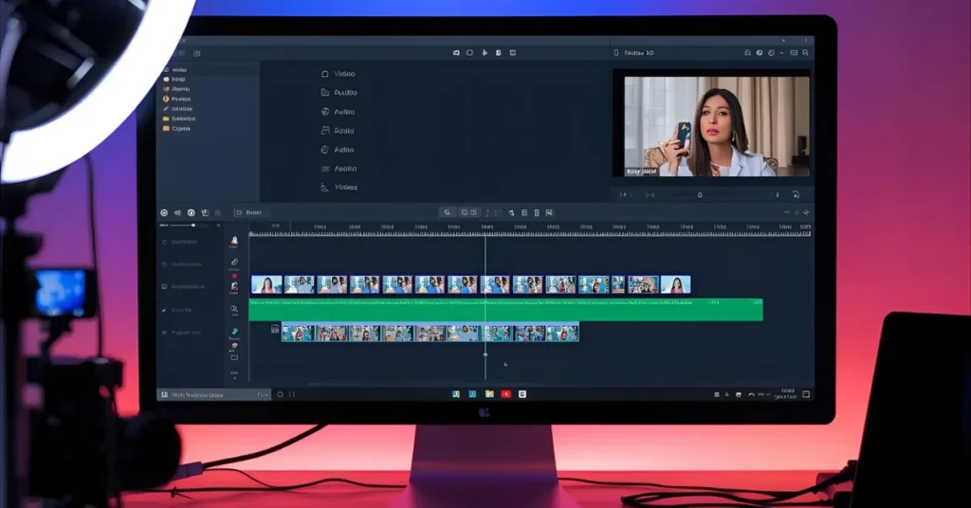971x508 pixels.
Task: Click the red icon in the taskbar center
Action: pos(505,394)
